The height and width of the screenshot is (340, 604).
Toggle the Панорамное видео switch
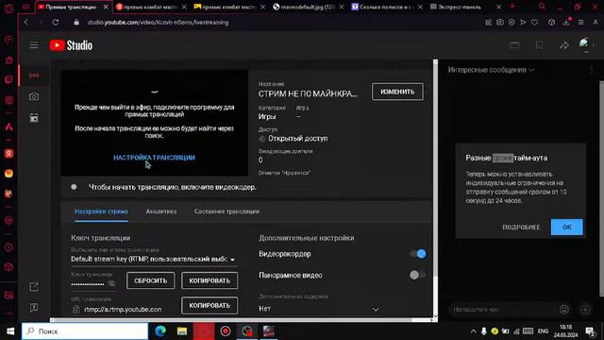[x=418, y=275]
